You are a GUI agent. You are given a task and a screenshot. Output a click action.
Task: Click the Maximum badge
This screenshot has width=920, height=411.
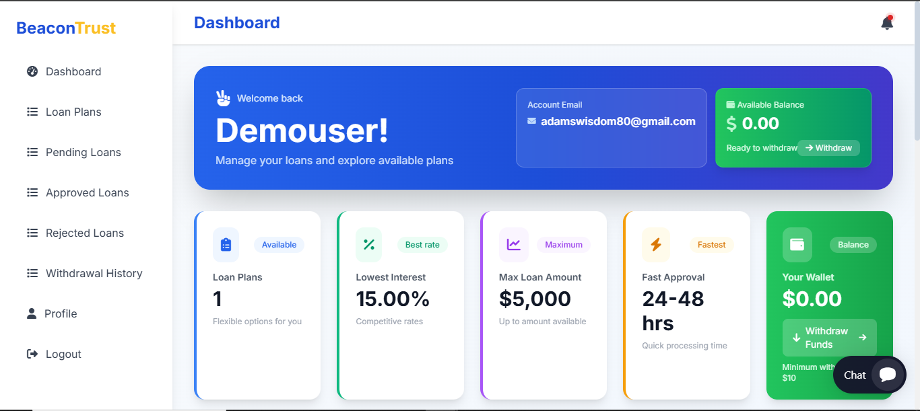564,245
